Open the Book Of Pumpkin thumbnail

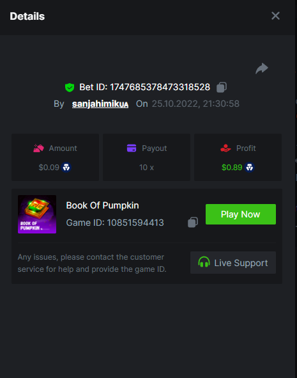(x=37, y=214)
